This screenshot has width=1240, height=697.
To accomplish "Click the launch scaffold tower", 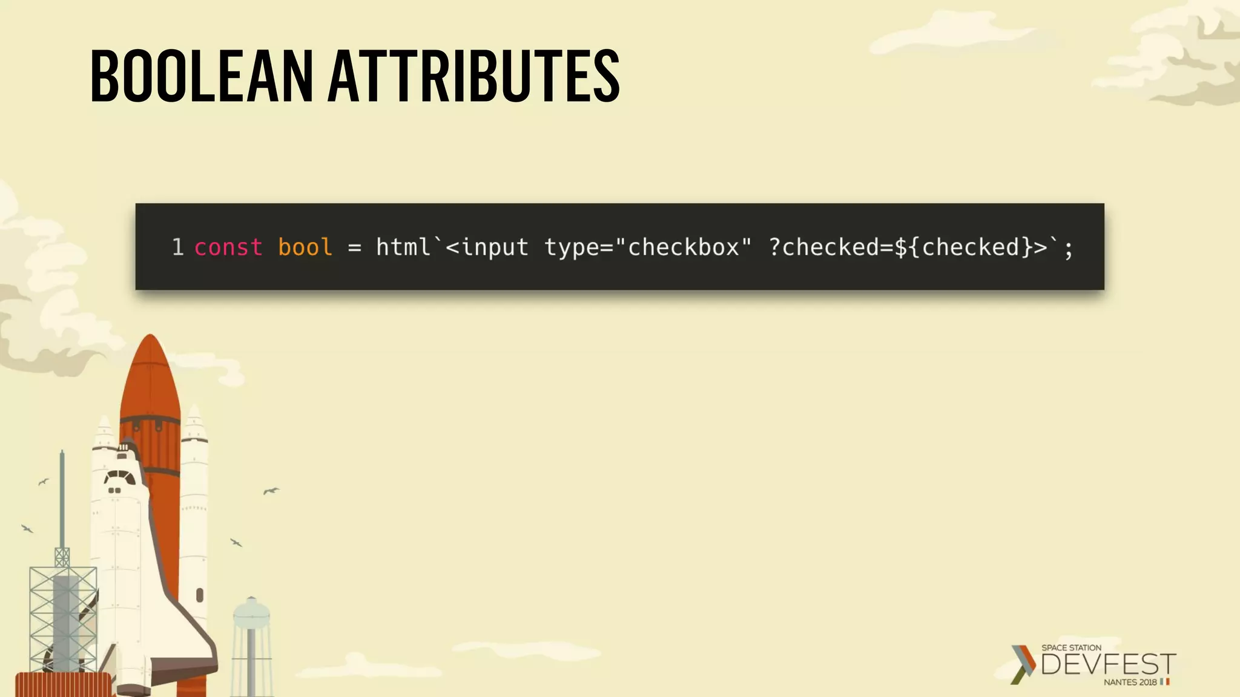I will pos(62,617).
